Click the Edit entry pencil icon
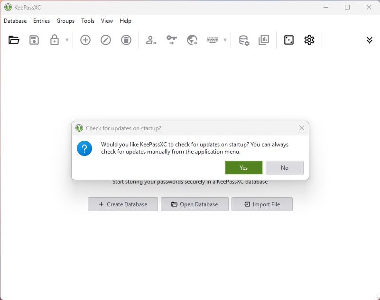This screenshot has height=300, width=380. pyautogui.click(x=106, y=40)
